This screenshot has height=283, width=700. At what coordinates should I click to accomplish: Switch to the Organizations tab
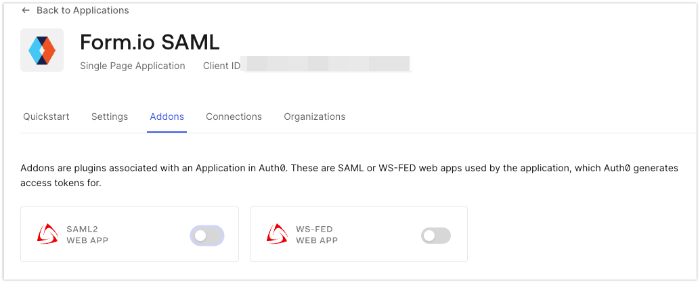point(314,116)
